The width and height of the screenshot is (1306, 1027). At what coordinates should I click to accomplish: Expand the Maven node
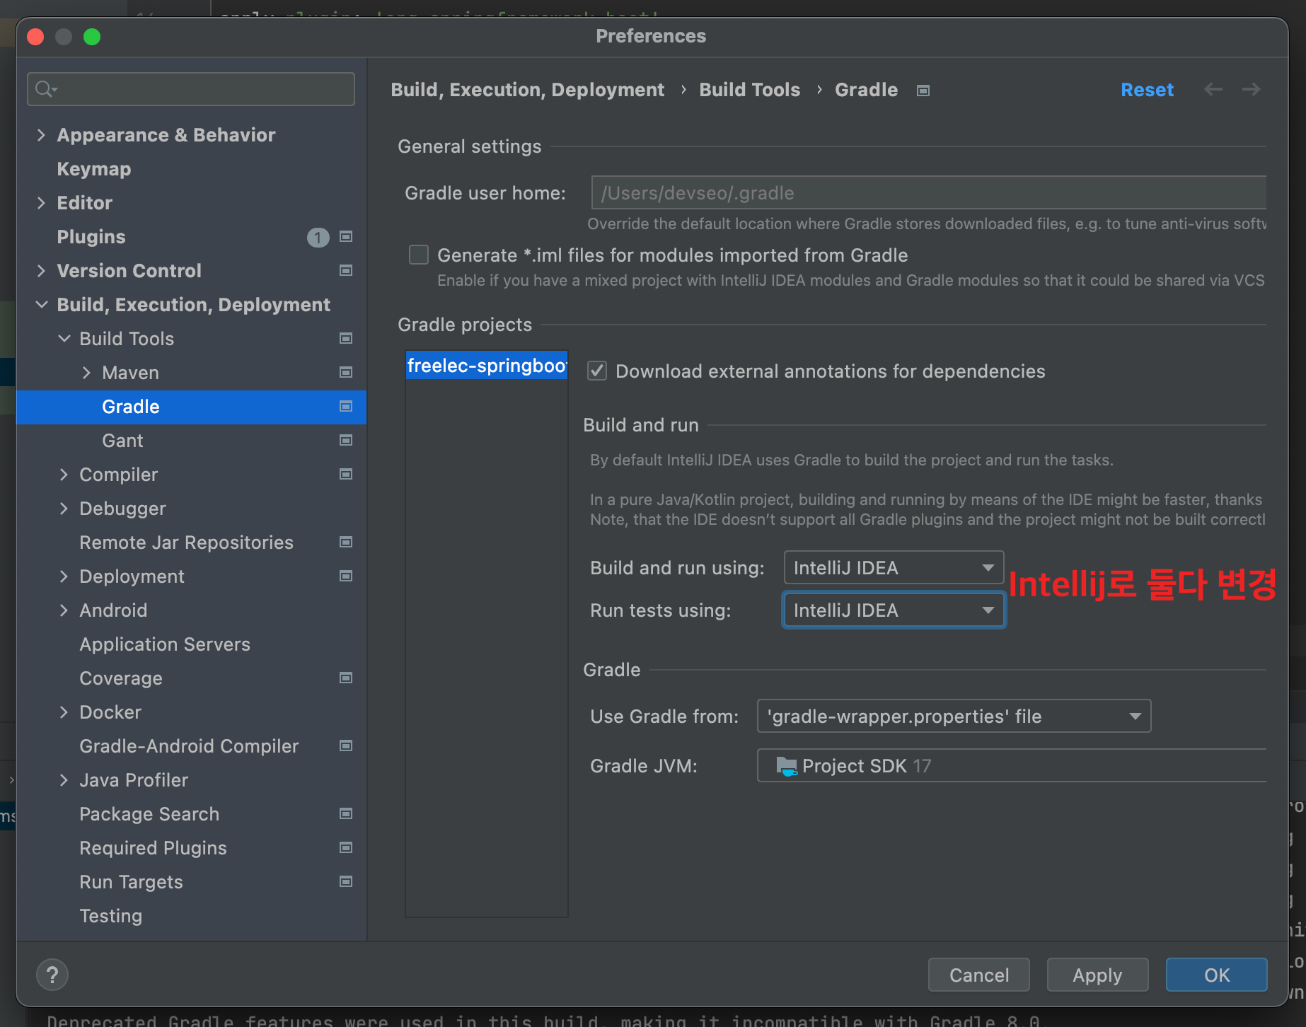[86, 372]
